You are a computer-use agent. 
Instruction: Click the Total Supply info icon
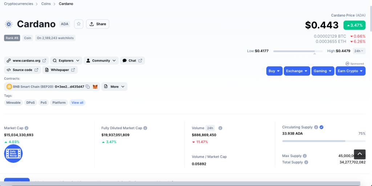point(306,162)
